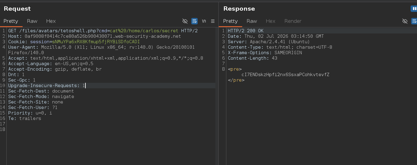
Task: Switch to the Request Raw tab
Action: [x=32, y=21]
